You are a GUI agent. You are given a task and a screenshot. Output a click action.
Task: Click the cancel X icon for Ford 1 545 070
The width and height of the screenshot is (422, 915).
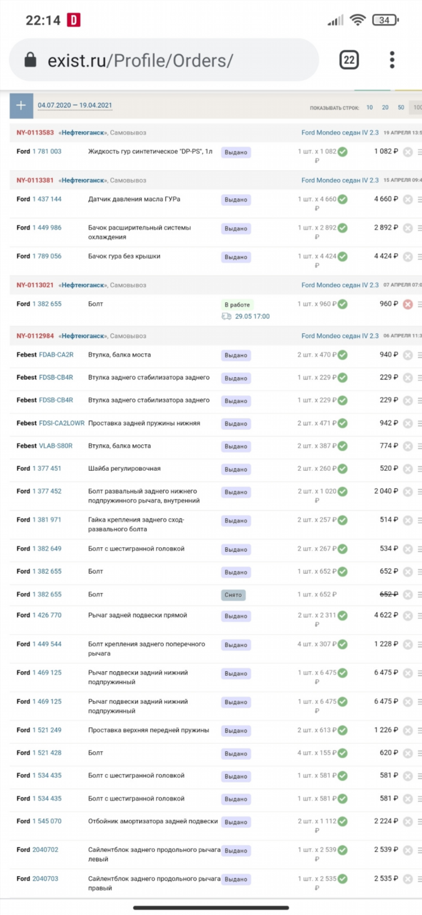(x=408, y=822)
